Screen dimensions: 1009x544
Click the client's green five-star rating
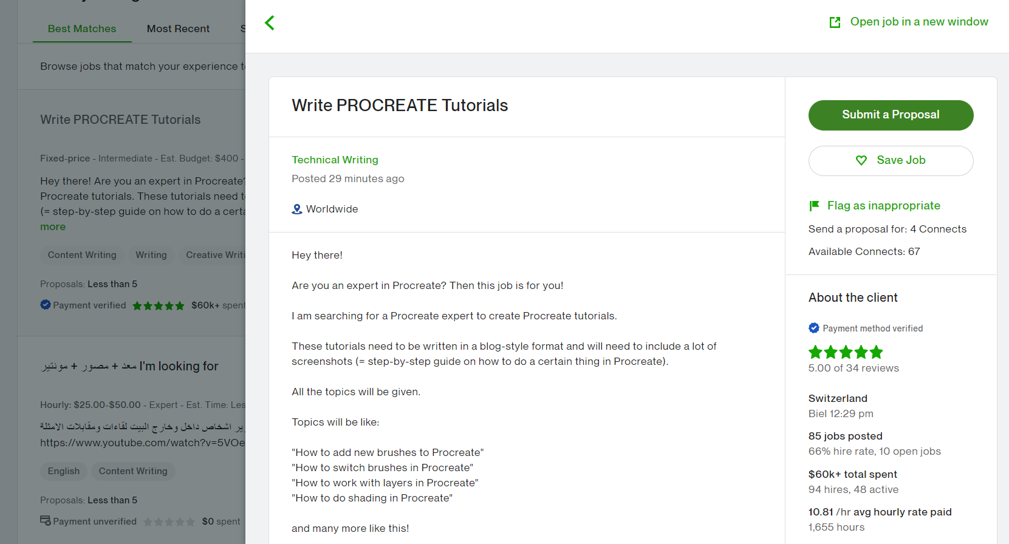tap(846, 352)
